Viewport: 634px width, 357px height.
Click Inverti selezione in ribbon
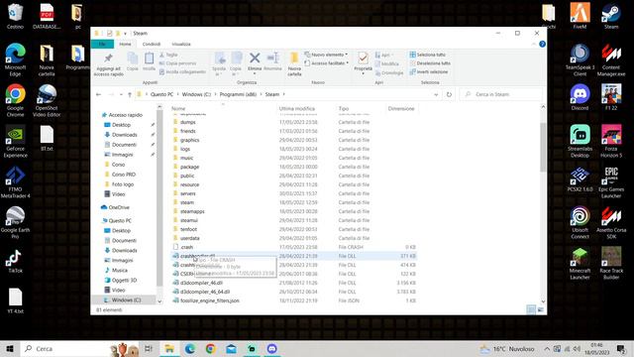coord(429,71)
